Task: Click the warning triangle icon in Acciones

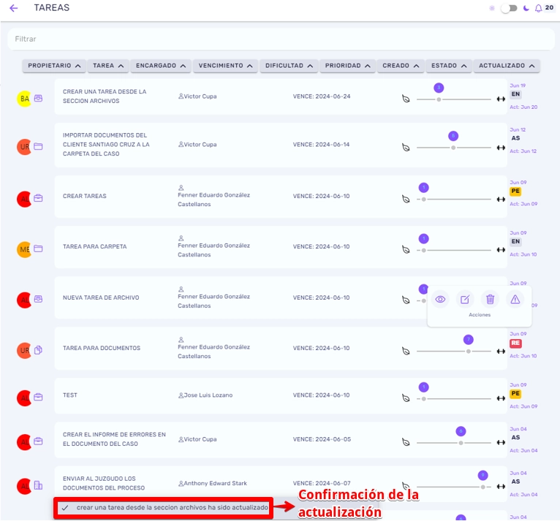Action: [515, 300]
